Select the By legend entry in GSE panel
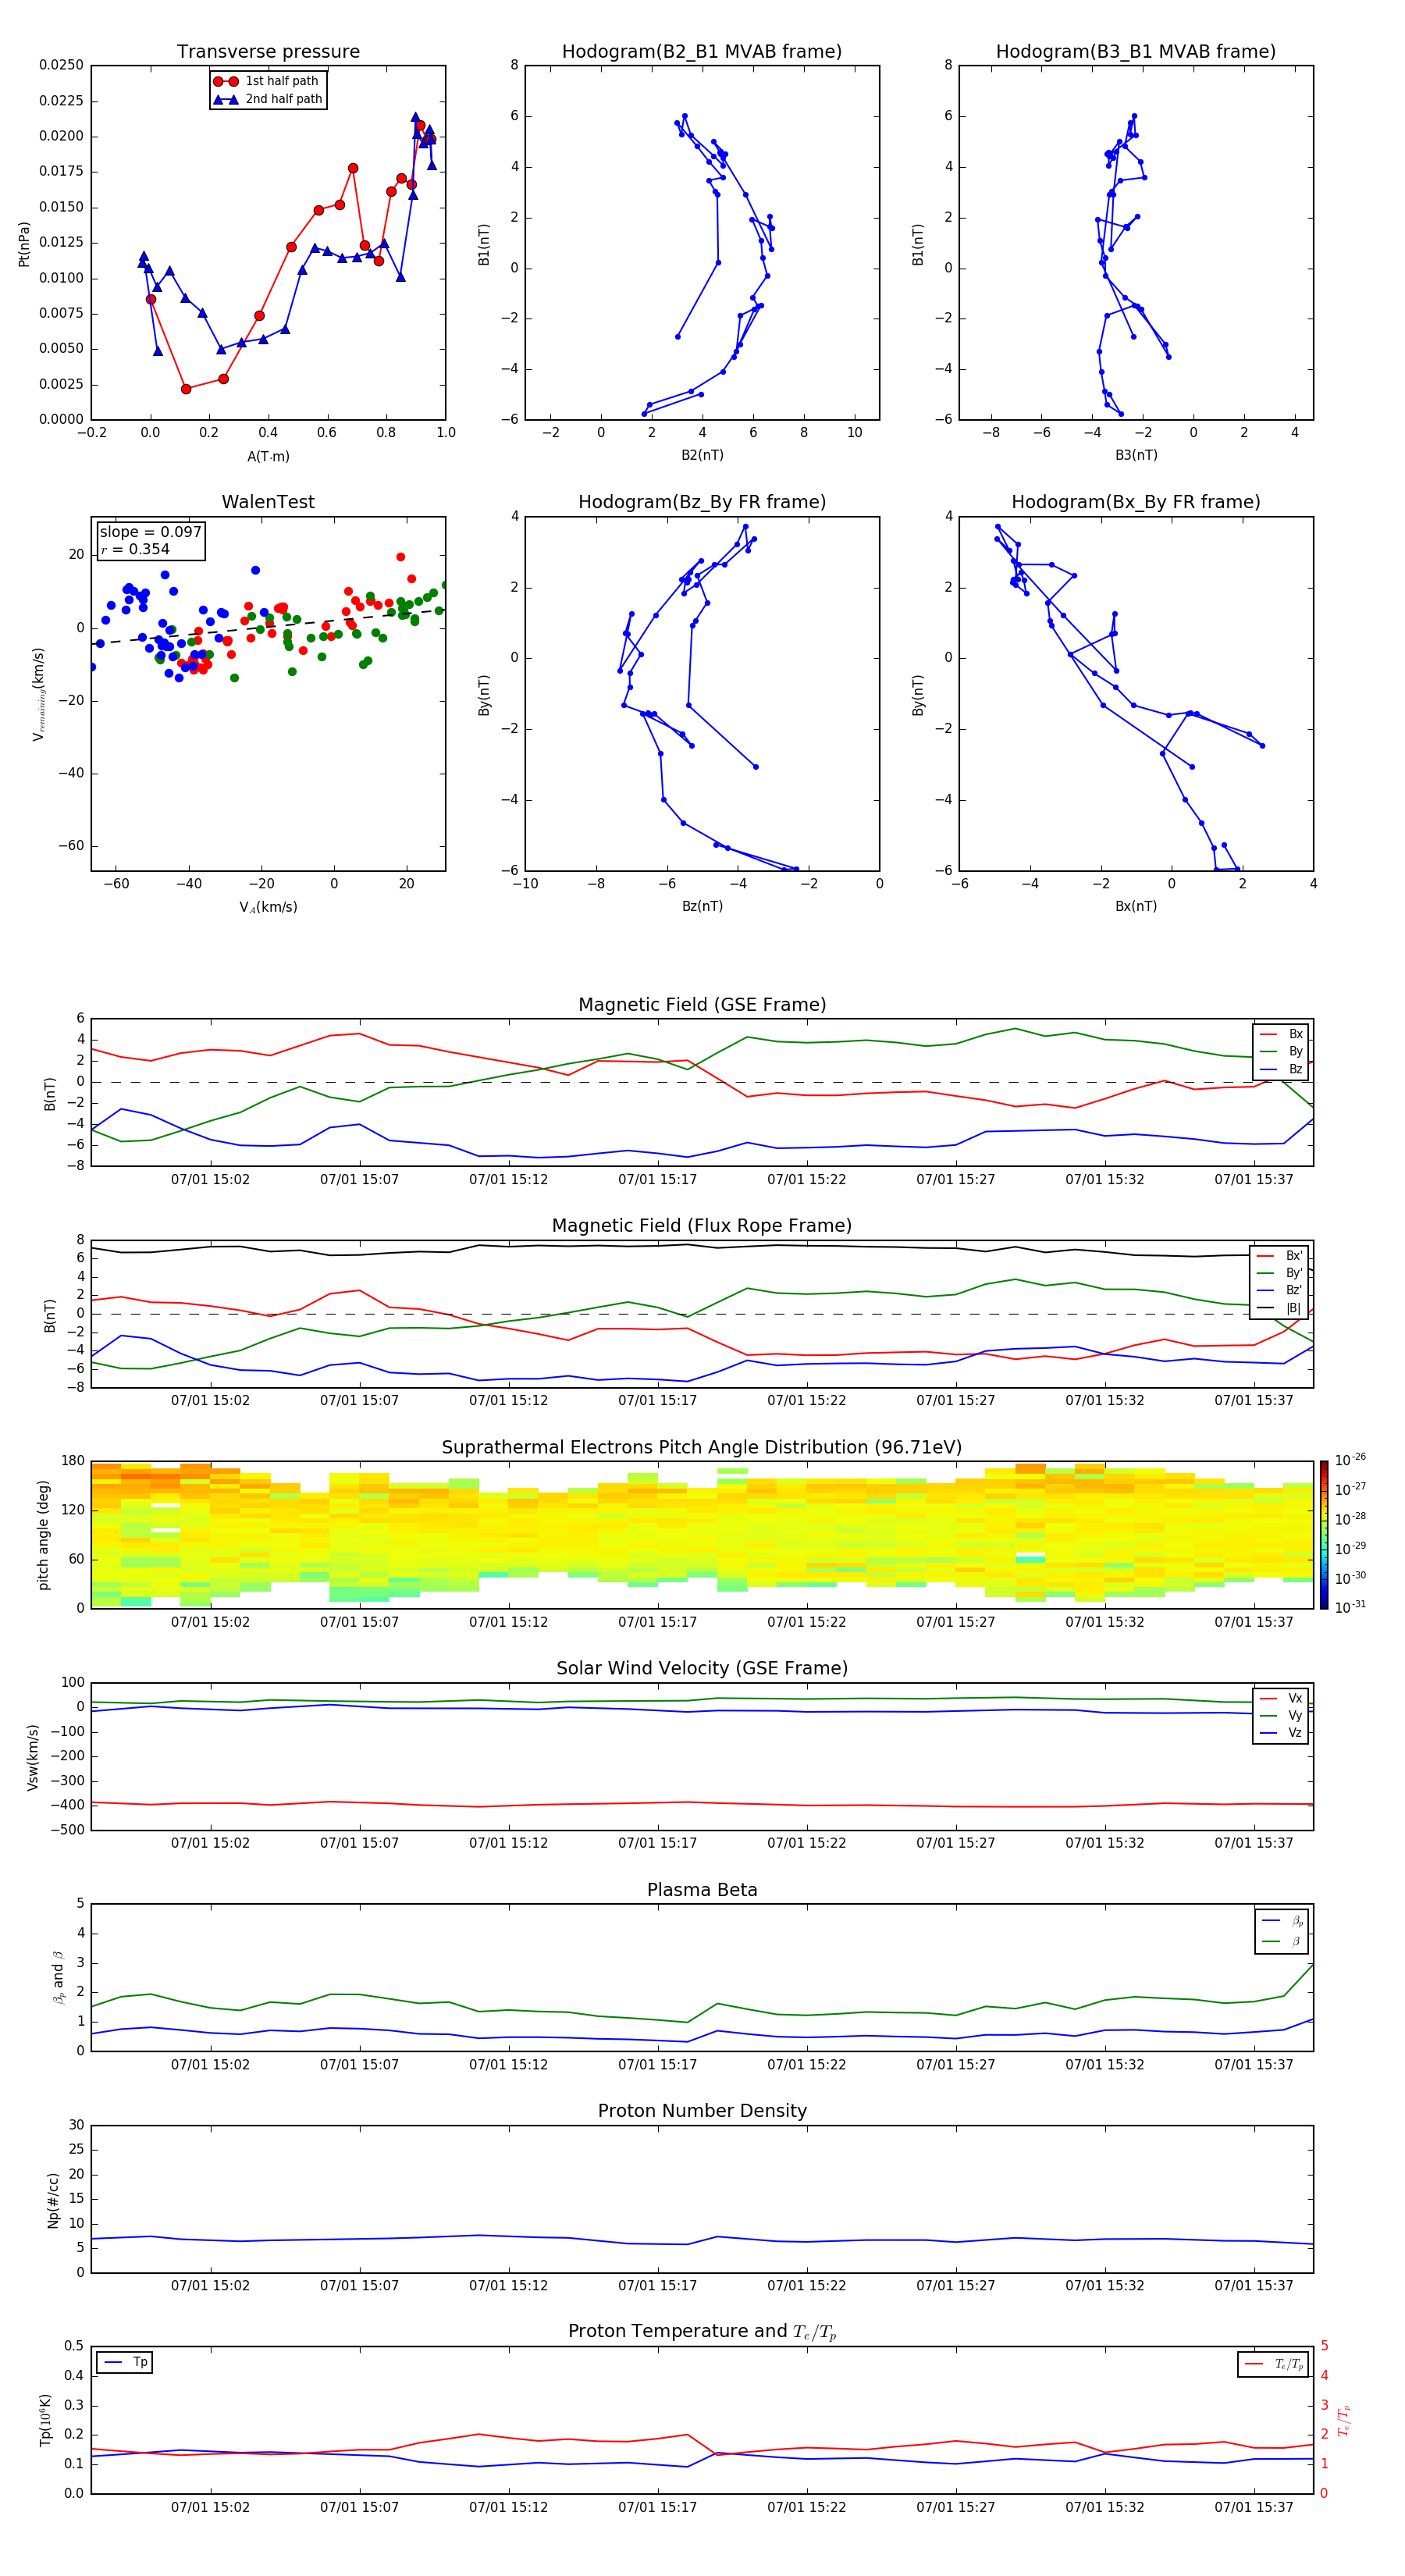The width and height of the screenshot is (1405, 2576). [1281, 1051]
